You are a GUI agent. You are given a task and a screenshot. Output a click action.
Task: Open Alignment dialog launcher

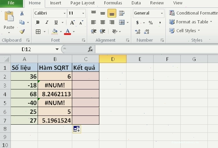tap(127, 40)
